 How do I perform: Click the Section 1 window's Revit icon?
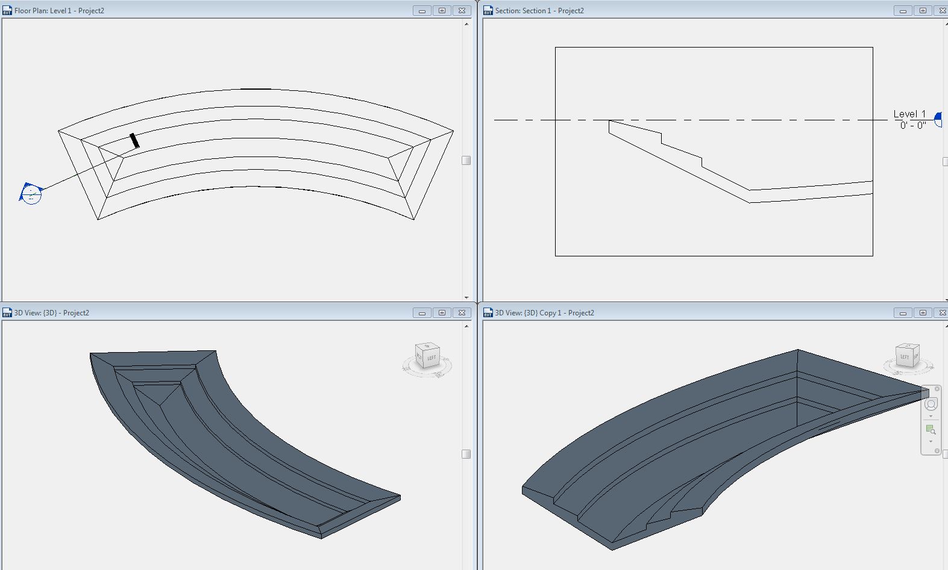(488, 10)
